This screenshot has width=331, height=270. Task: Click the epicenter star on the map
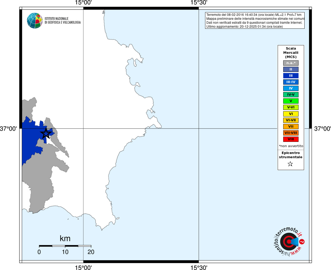[46, 133]
